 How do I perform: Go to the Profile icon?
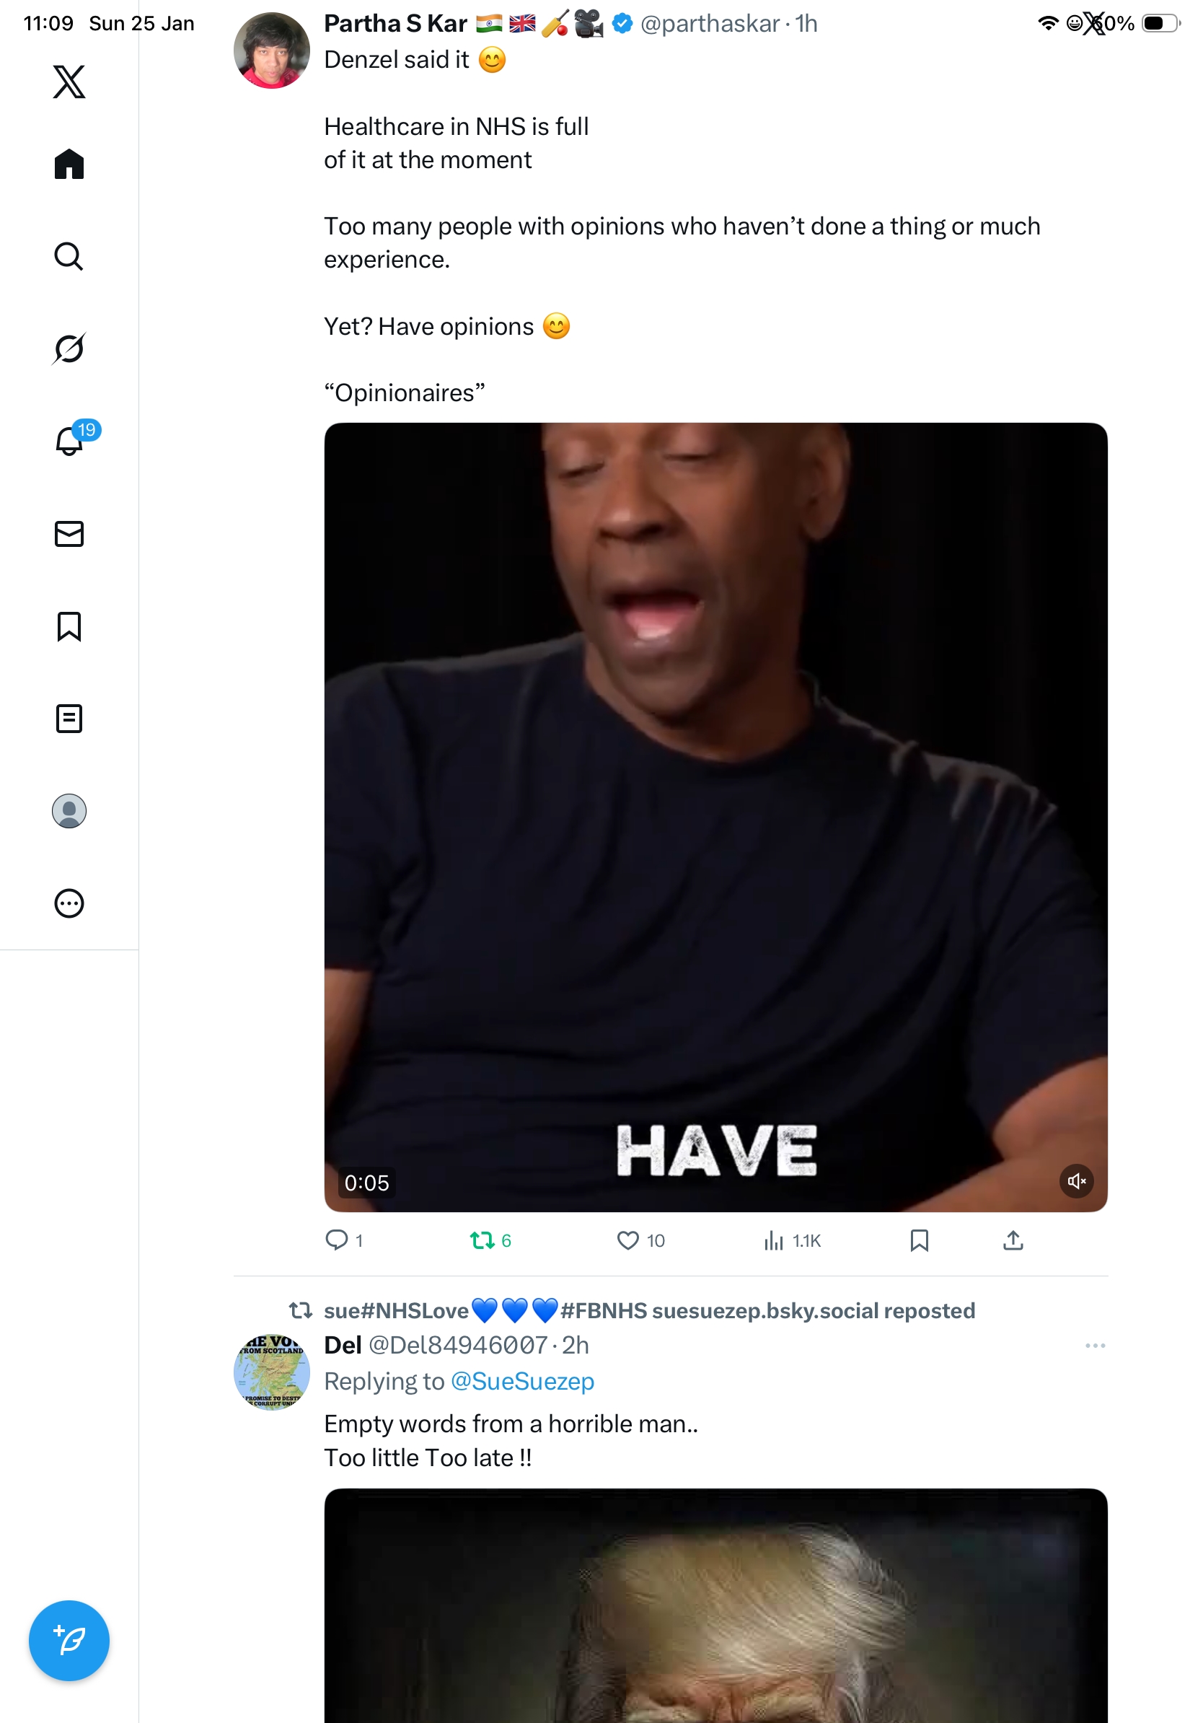[69, 810]
